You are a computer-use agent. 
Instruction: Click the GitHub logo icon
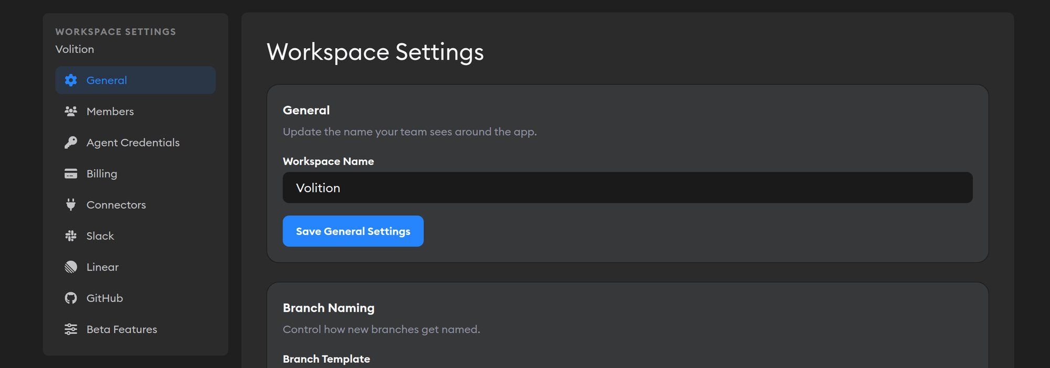[x=71, y=298]
